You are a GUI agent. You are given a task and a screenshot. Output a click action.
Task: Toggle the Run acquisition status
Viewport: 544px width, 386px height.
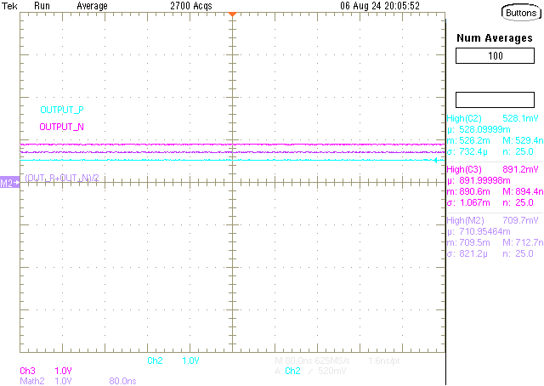(x=42, y=5)
